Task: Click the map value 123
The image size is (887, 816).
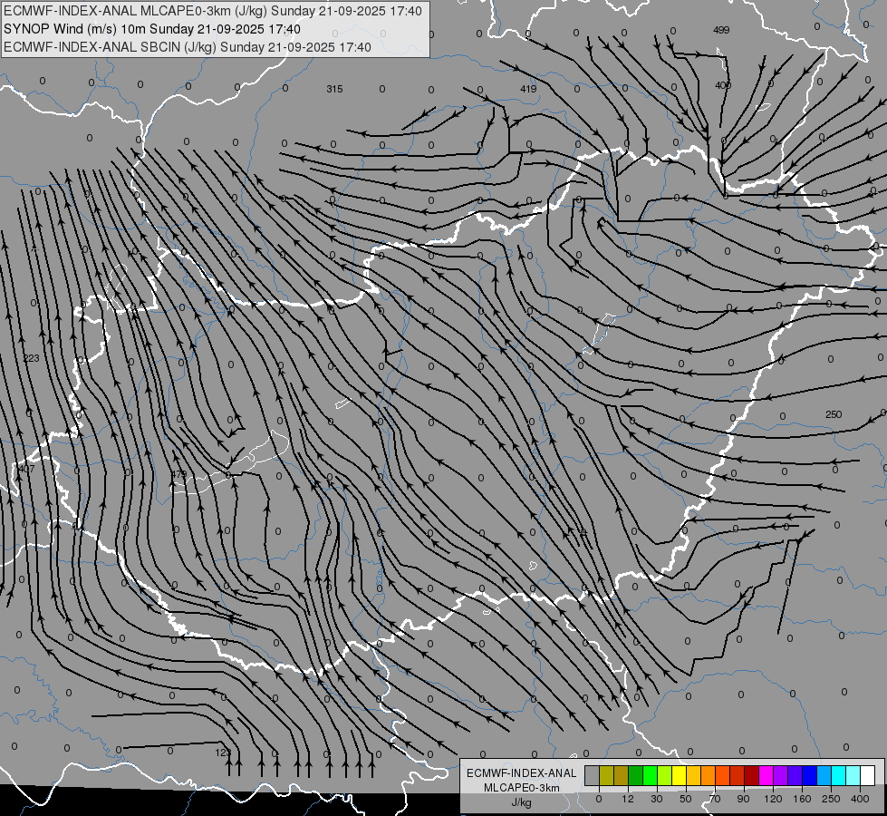Action: click(224, 753)
